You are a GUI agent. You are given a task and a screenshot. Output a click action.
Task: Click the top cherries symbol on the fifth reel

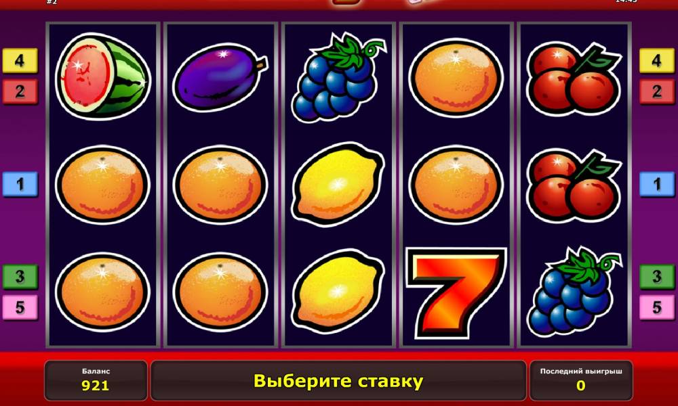574,78
